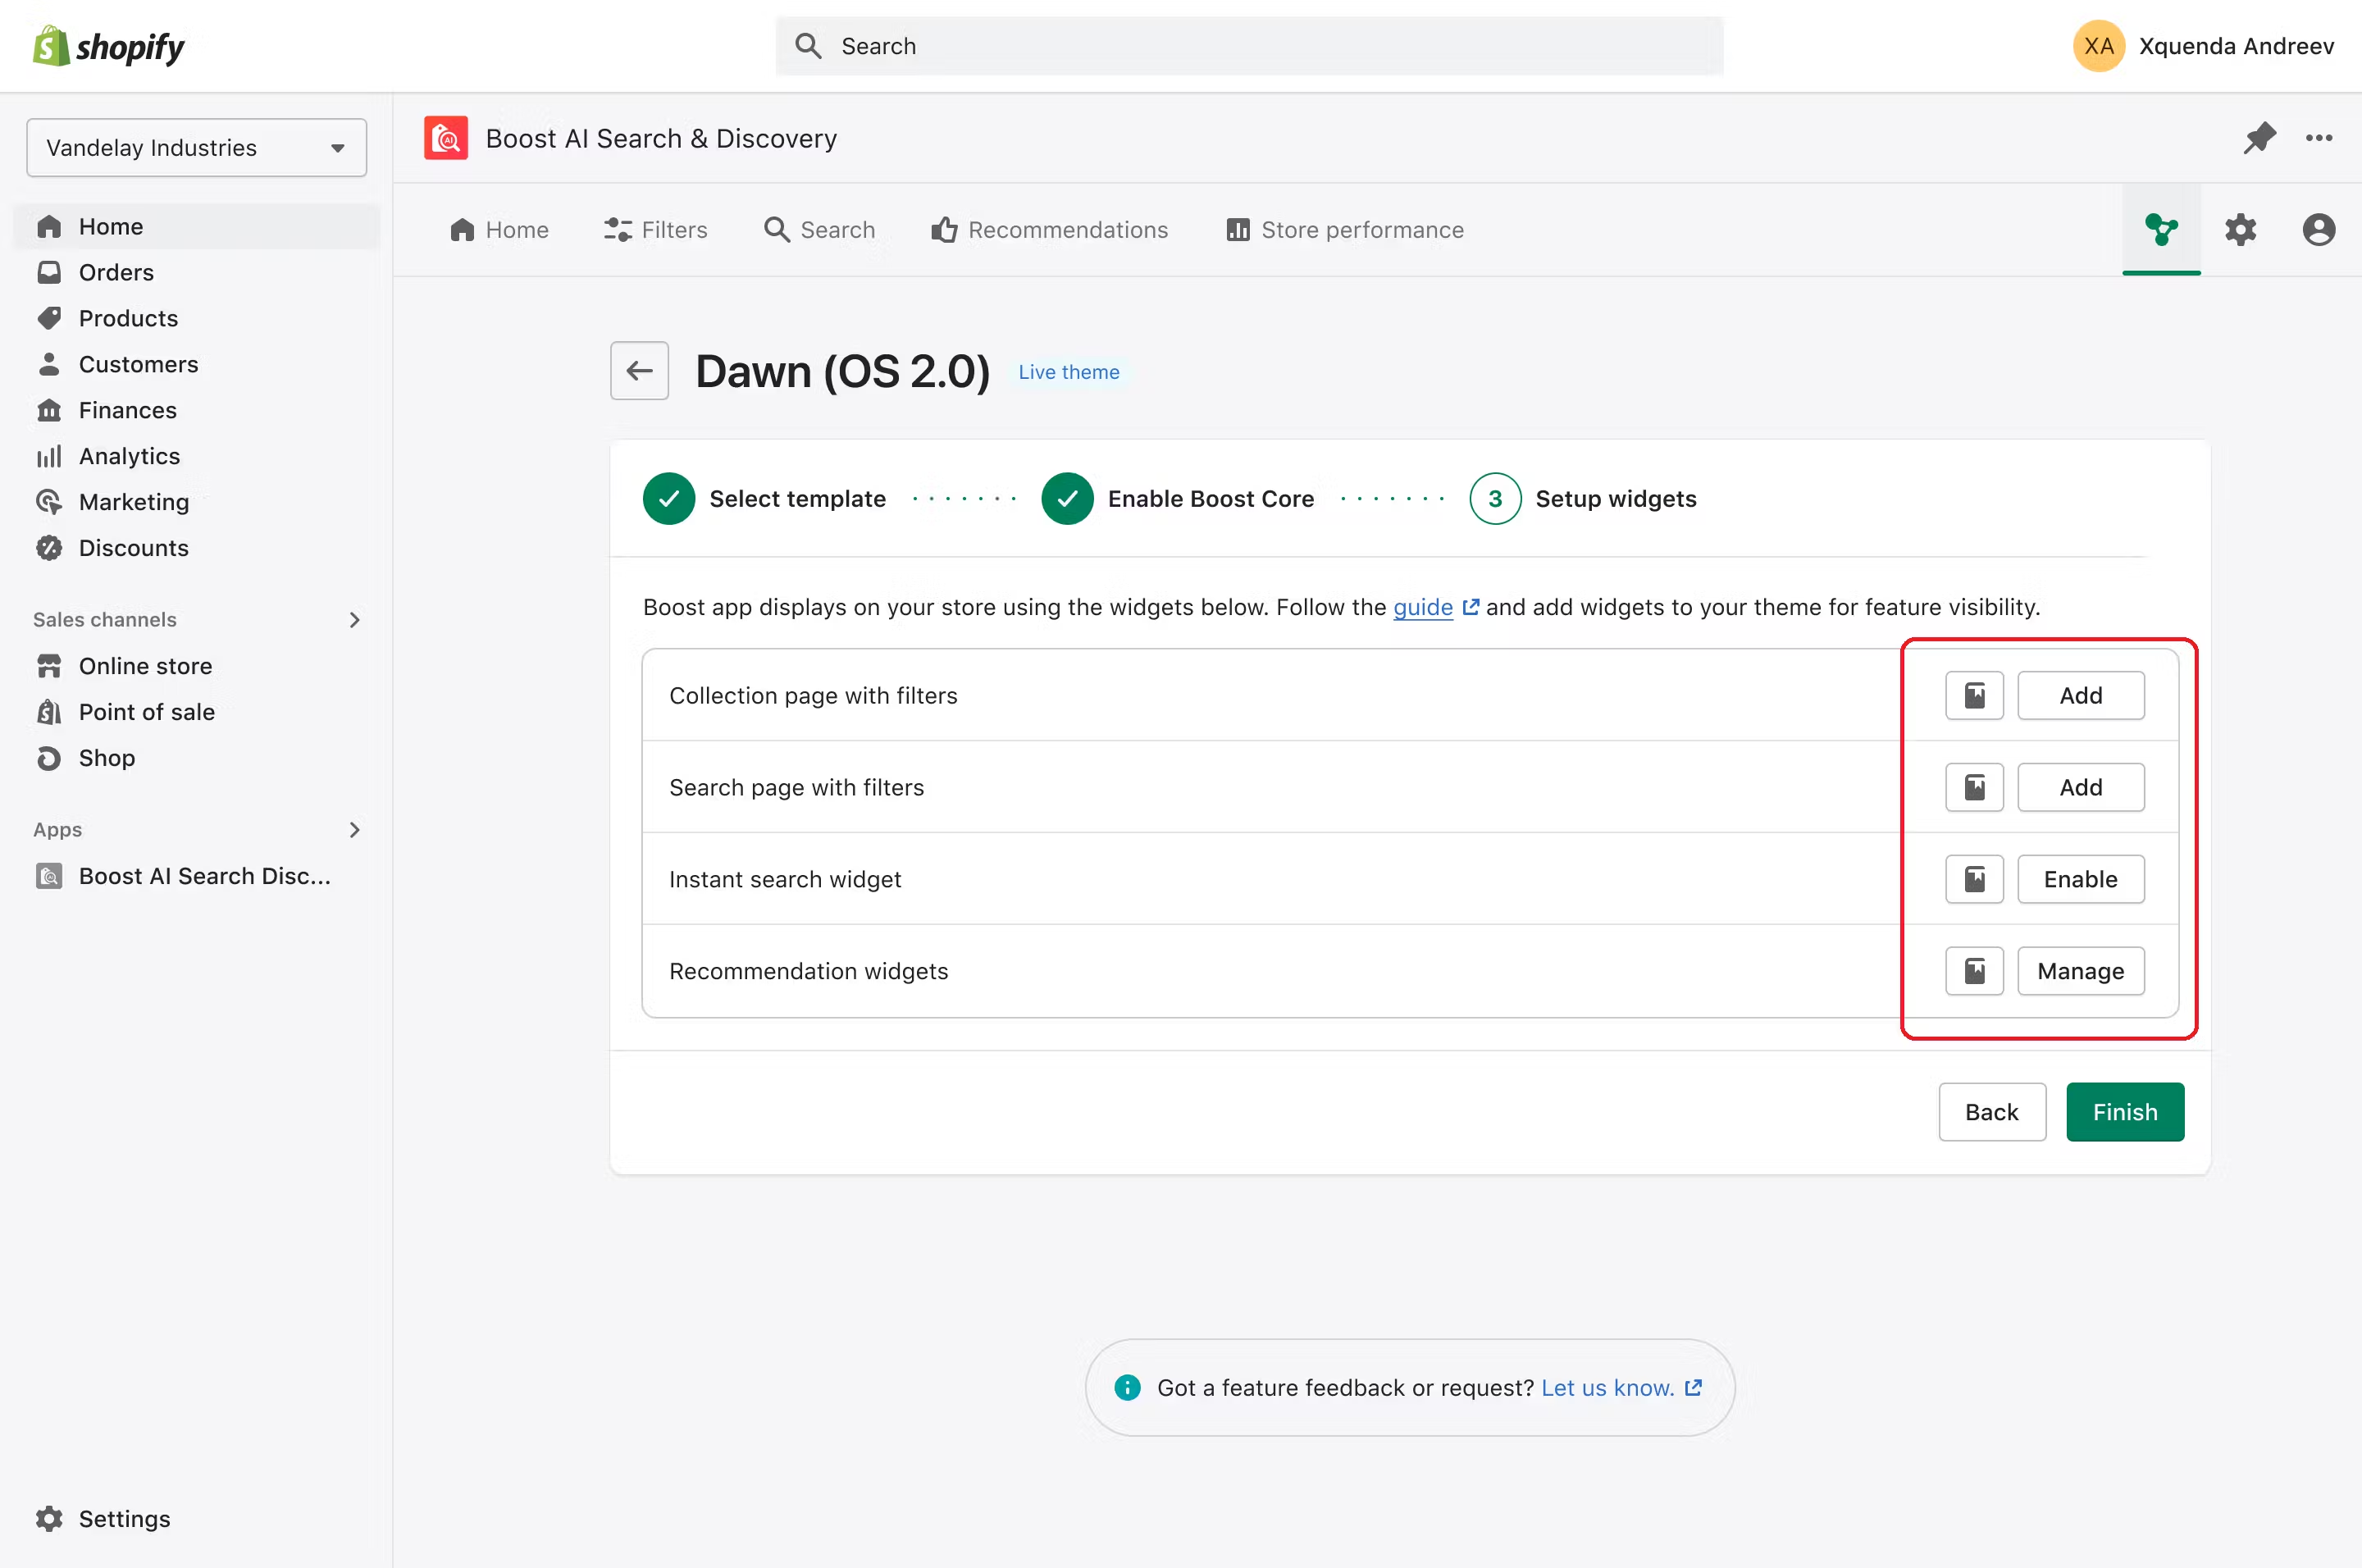Open guide icon for Recommendation widgets
The width and height of the screenshot is (2362, 1568).
(1974, 971)
